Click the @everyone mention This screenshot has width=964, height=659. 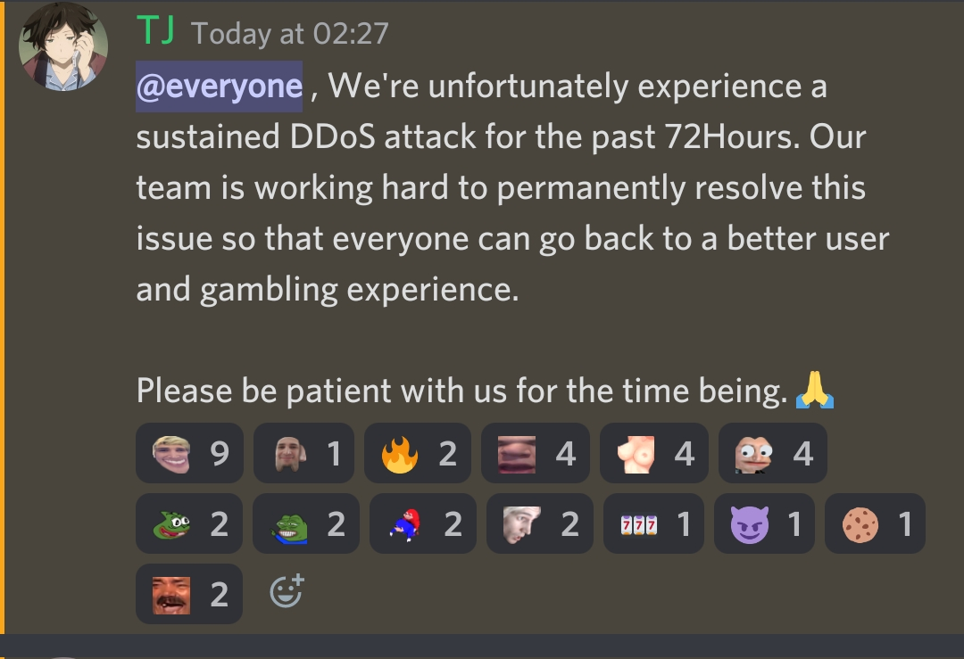(219, 86)
